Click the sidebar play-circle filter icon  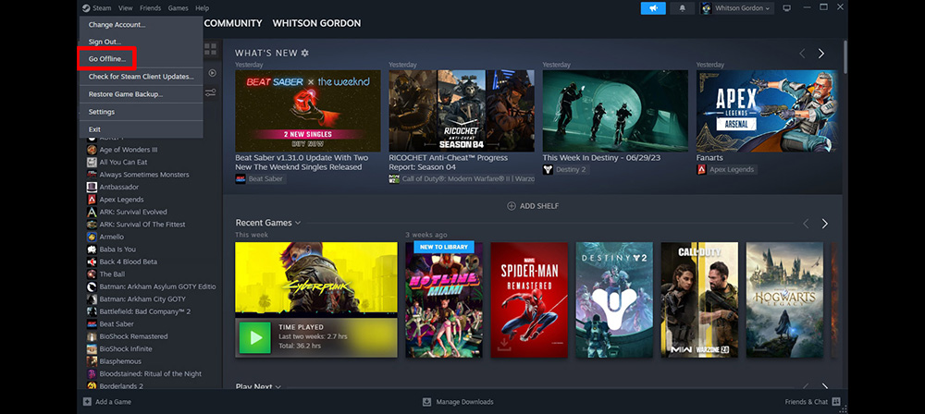213,73
